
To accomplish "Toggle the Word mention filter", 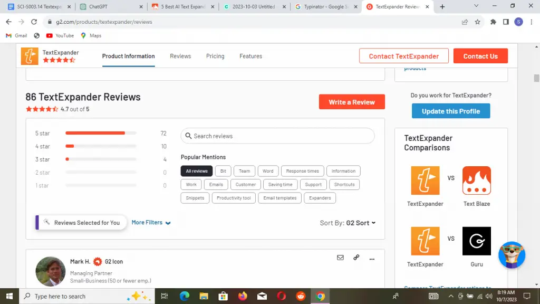I will pos(268,171).
